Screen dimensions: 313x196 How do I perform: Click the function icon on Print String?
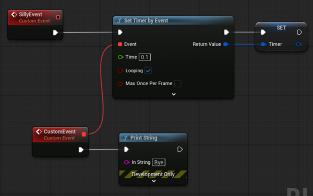pyautogui.click(x=126, y=138)
